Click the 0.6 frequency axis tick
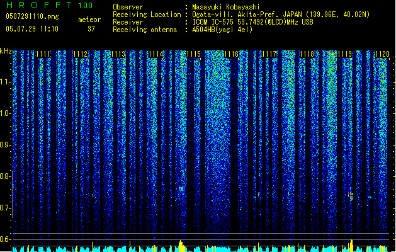396x252 pixels. click(x=5, y=239)
